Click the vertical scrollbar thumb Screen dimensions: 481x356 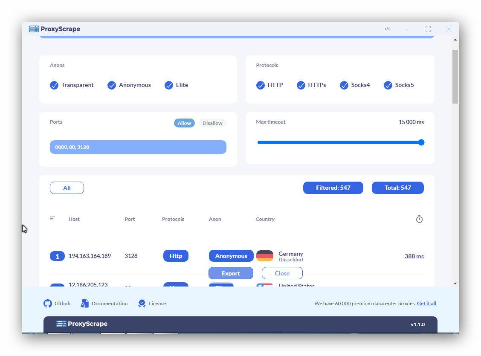click(x=455, y=77)
